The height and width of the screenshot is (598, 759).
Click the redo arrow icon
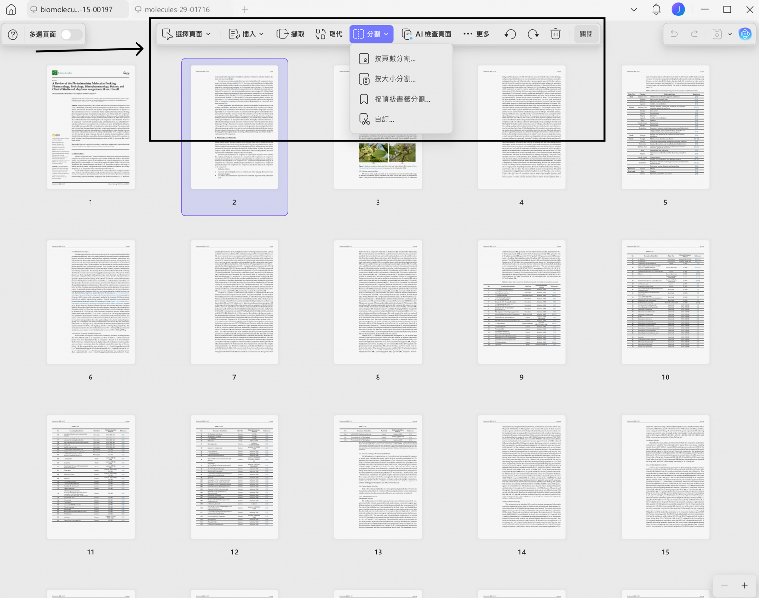(694, 34)
